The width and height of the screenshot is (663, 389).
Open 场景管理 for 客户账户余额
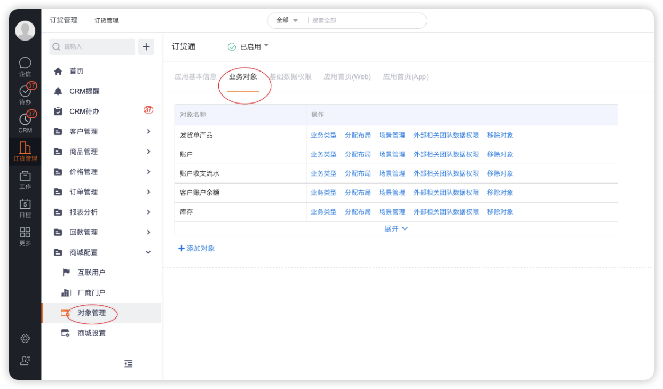pyautogui.click(x=392, y=193)
